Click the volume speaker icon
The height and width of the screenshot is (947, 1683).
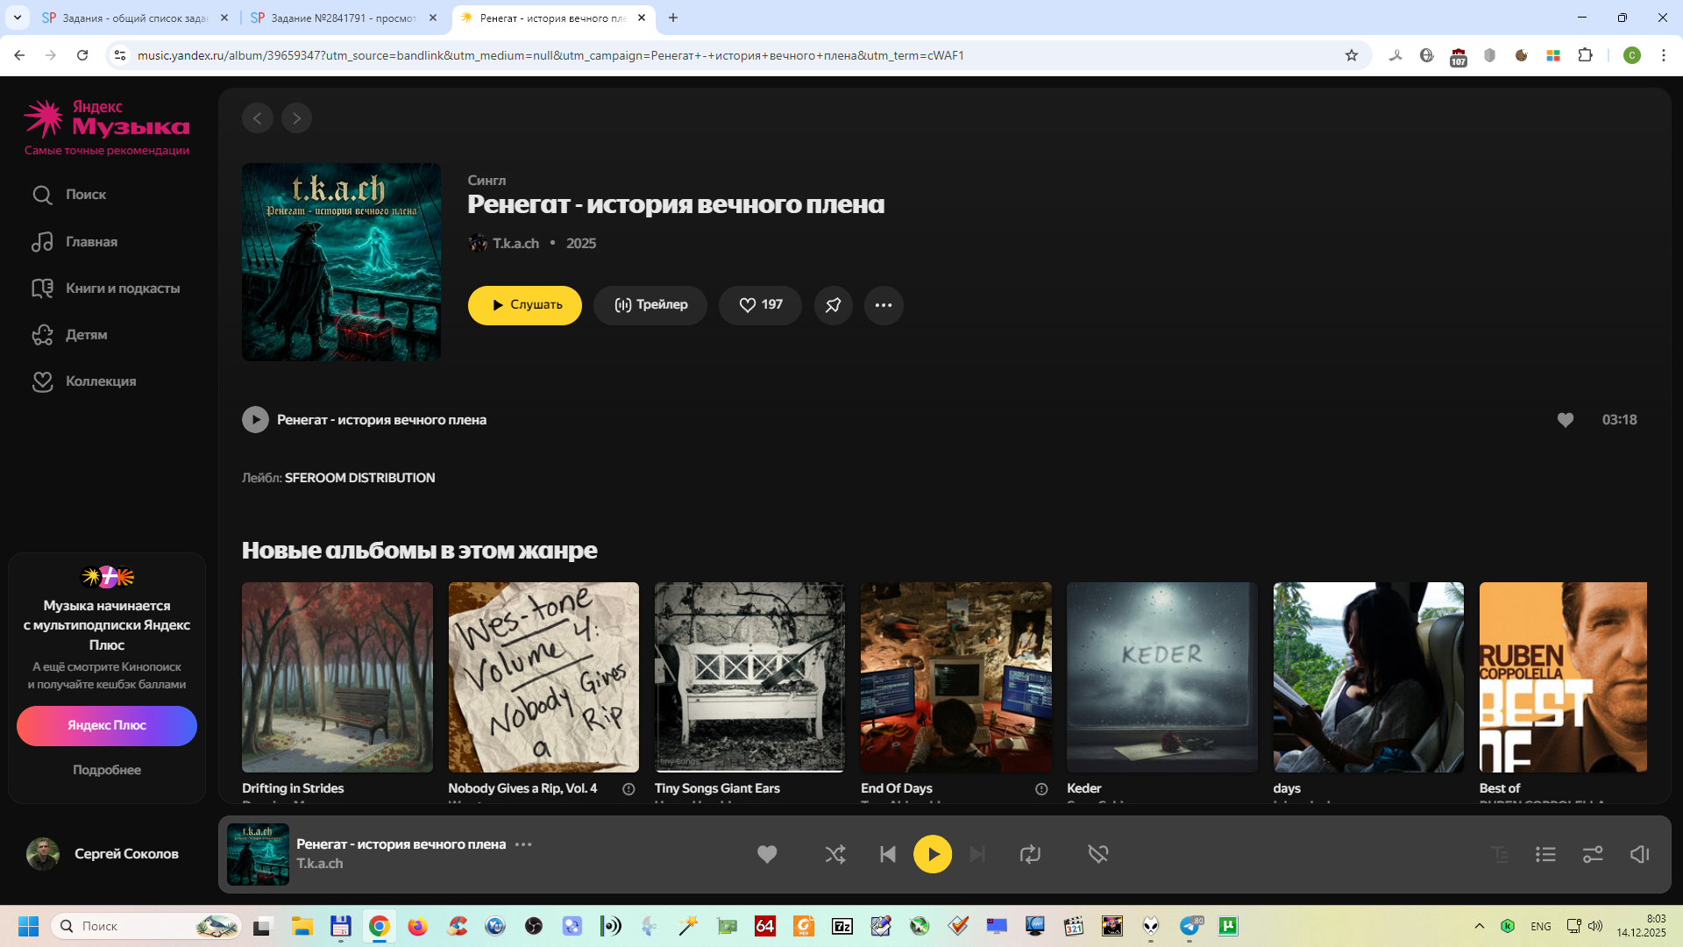[1639, 854]
